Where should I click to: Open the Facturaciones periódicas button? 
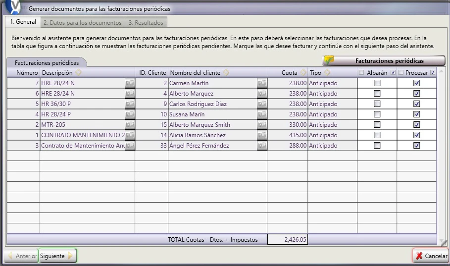click(x=384, y=60)
